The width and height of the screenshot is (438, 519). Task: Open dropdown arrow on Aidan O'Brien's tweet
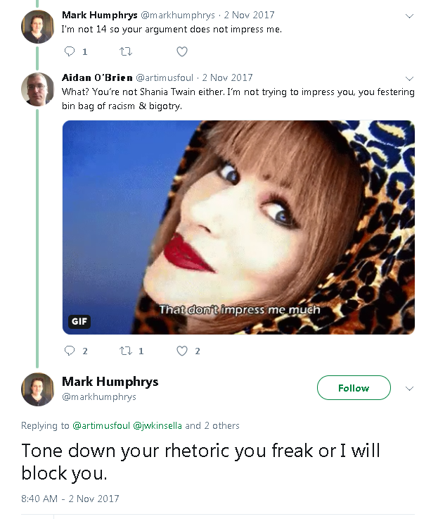point(410,78)
